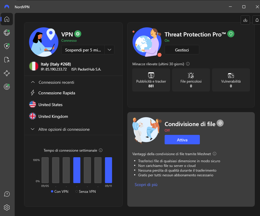Image resolution: width=260 pixels, height=216 pixels.
Task: Open NordVPN settings via gear icon
Action: coord(6,207)
